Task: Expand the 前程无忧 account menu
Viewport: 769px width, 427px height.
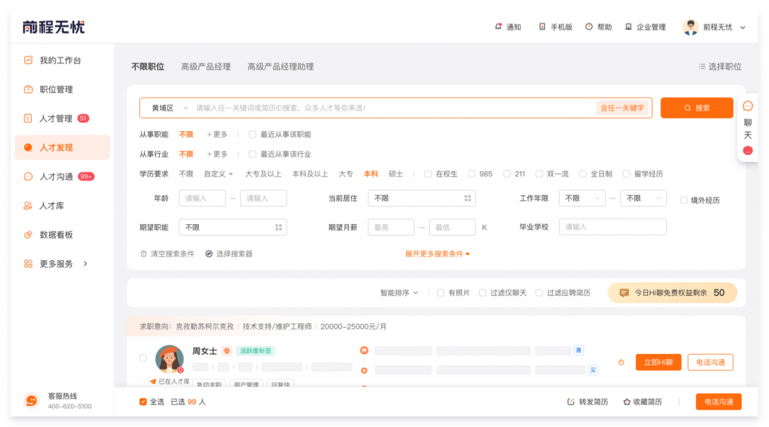Action: (743, 27)
